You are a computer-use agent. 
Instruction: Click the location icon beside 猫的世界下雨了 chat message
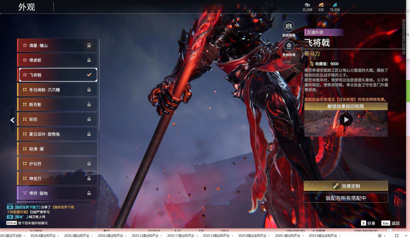point(10,207)
